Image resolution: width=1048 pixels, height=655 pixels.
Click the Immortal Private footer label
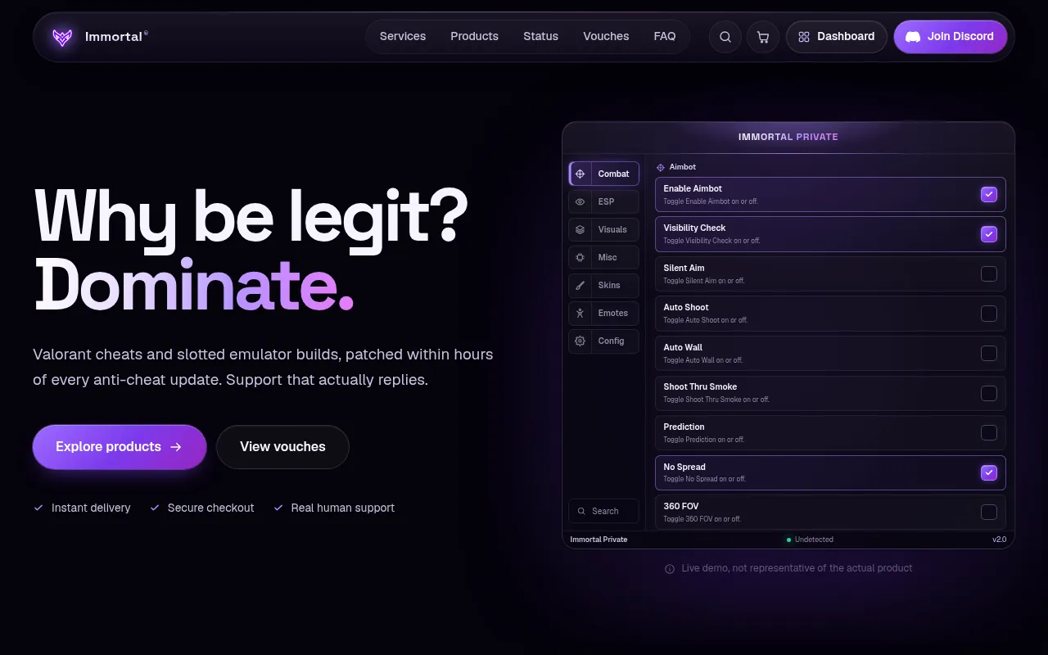599,540
